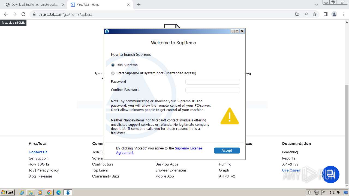The image size is (349, 196).
Task: Click the volume speaker tray icon
Action: [310, 192]
